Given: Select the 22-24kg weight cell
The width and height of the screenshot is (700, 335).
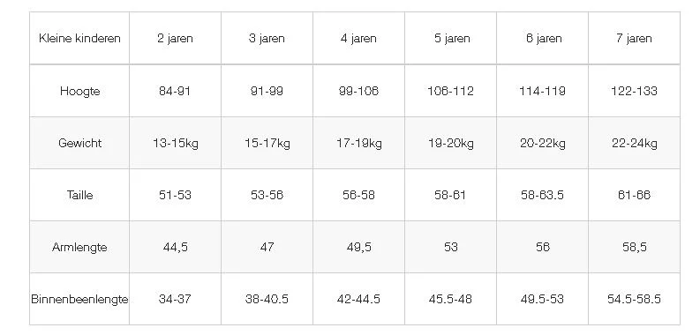Looking at the screenshot, I should 634,143.
